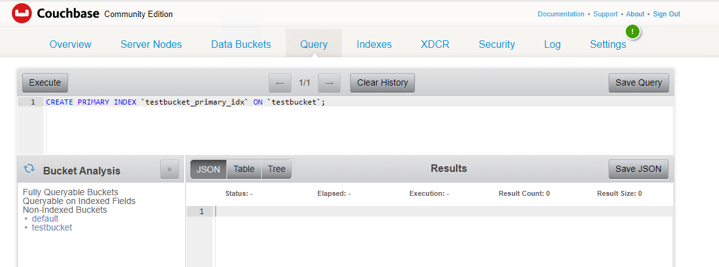Click the Result Size: 0 label
Image resolution: width=719 pixels, height=267 pixels.
tap(619, 194)
